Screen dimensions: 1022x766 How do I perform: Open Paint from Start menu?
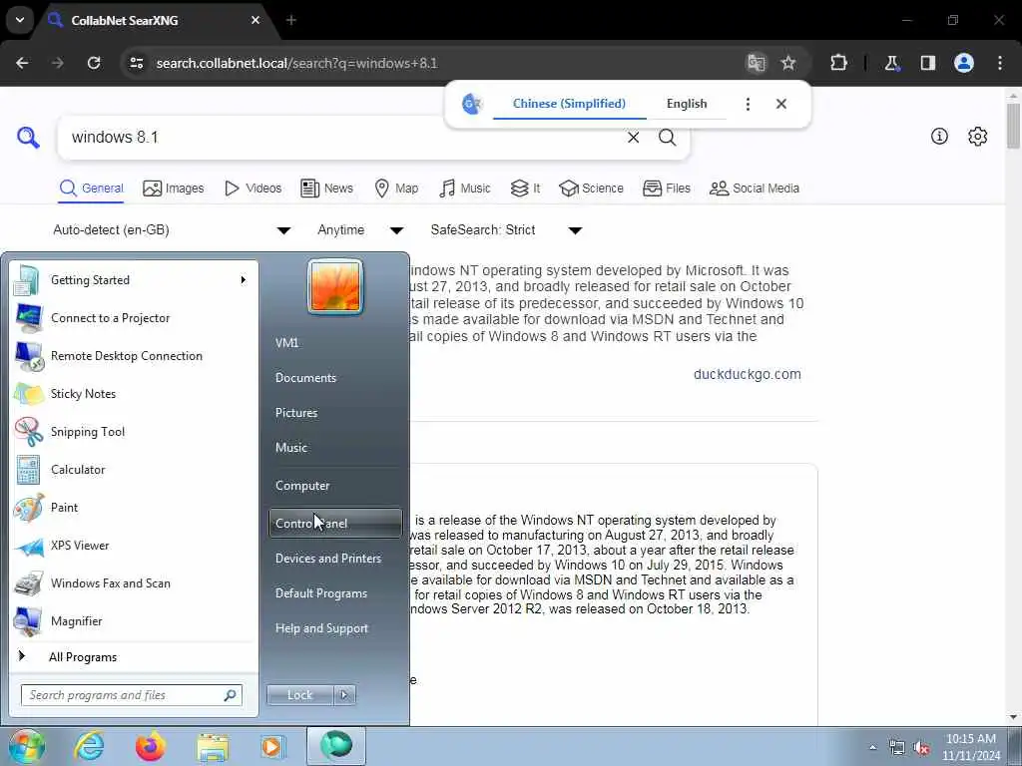(133, 508)
